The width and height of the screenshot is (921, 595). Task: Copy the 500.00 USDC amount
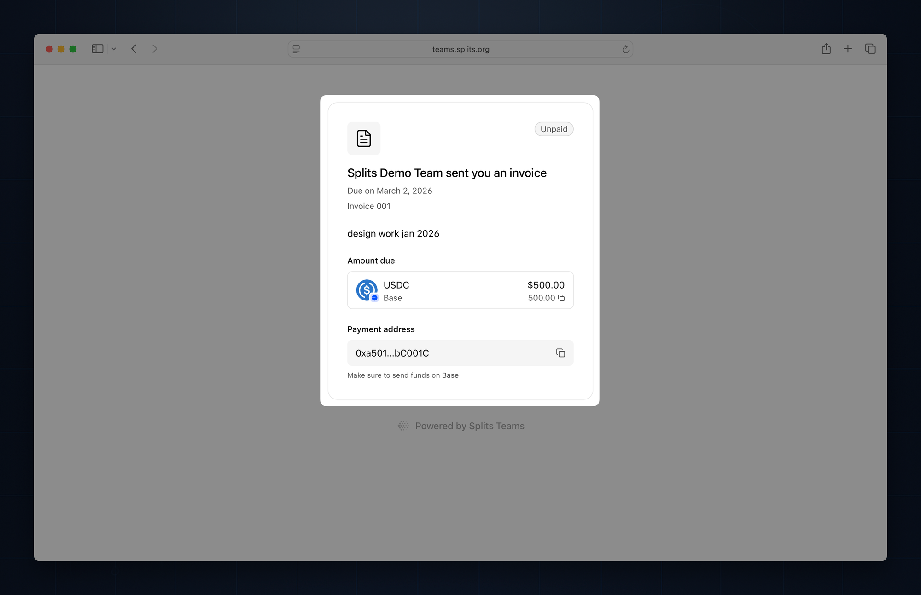561,298
